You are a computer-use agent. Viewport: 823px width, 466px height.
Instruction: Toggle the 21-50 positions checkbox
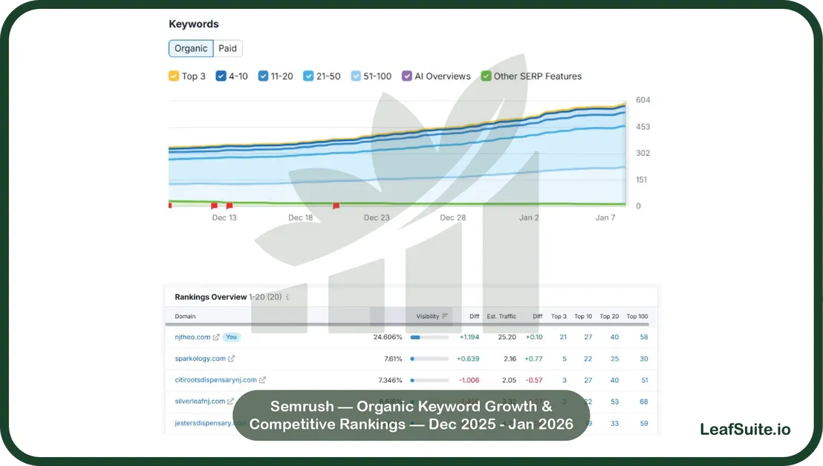click(x=308, y=76)
